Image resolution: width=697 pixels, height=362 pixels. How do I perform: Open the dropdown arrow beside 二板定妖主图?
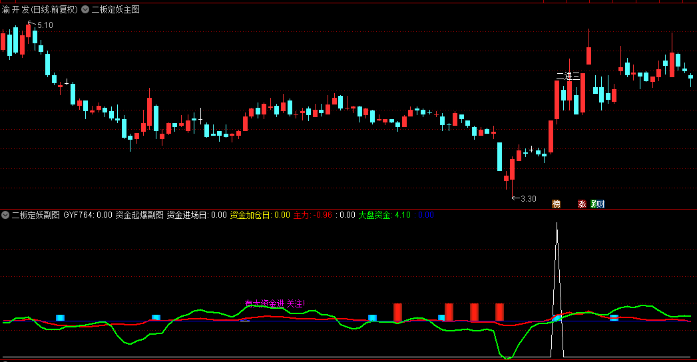point(85,9)
